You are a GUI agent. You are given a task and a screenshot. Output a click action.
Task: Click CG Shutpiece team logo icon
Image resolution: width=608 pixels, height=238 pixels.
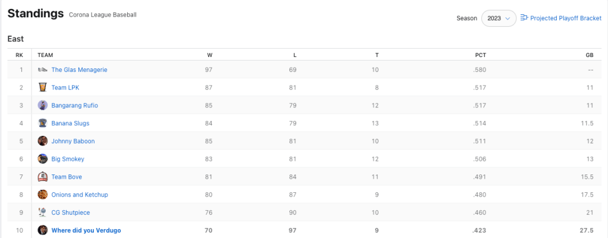point(42,212)
